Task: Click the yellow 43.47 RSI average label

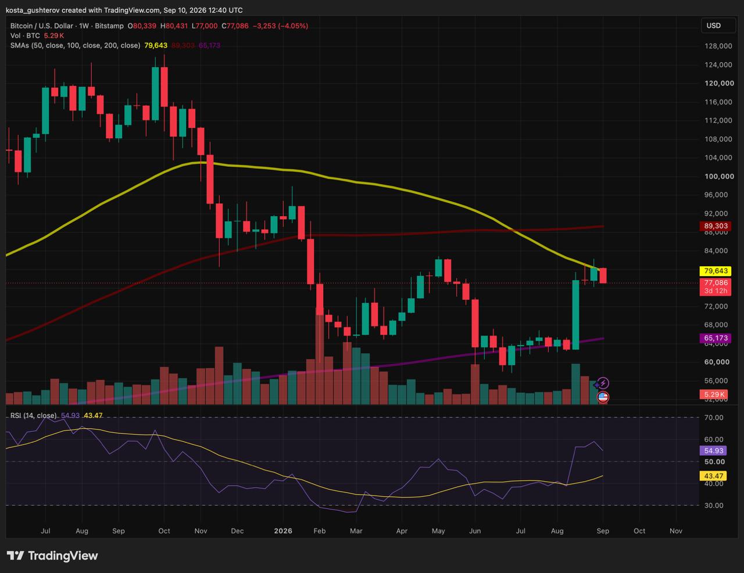Action: tap(714, 476)
